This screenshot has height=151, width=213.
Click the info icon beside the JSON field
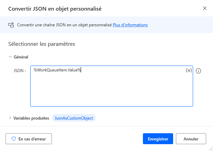pos(198,71)
